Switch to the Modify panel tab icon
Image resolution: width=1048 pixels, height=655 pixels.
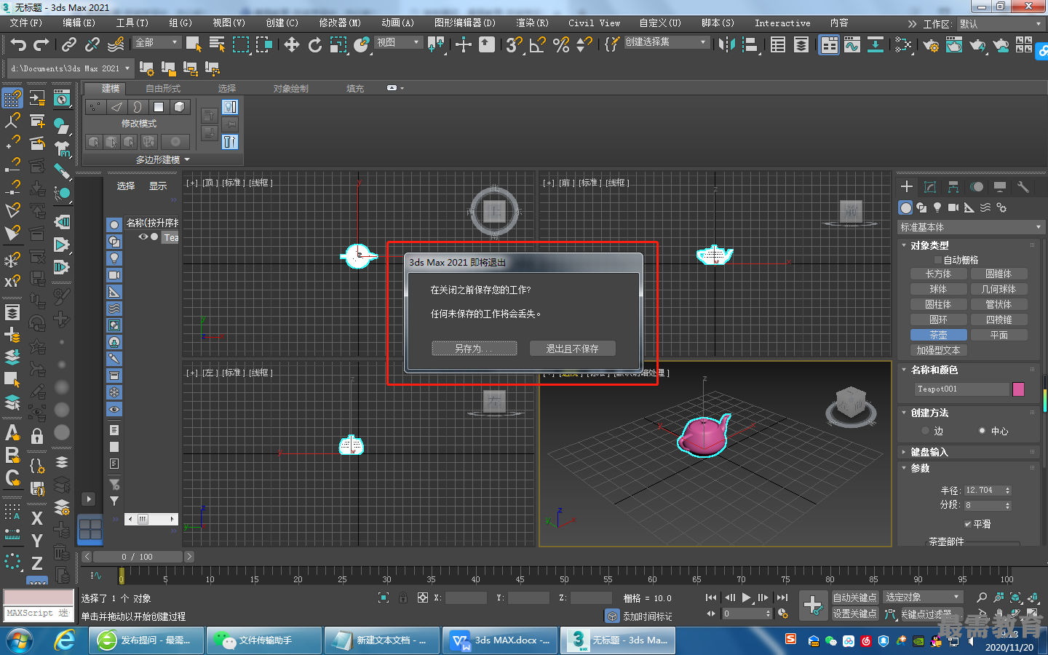click(x=930, y=187)
